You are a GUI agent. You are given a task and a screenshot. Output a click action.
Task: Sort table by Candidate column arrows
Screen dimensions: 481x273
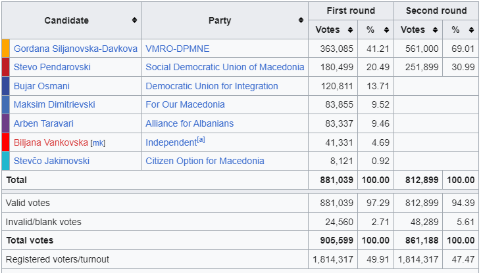coord(135,20)
